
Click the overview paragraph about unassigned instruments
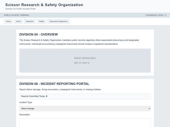(x=79, y=42)
